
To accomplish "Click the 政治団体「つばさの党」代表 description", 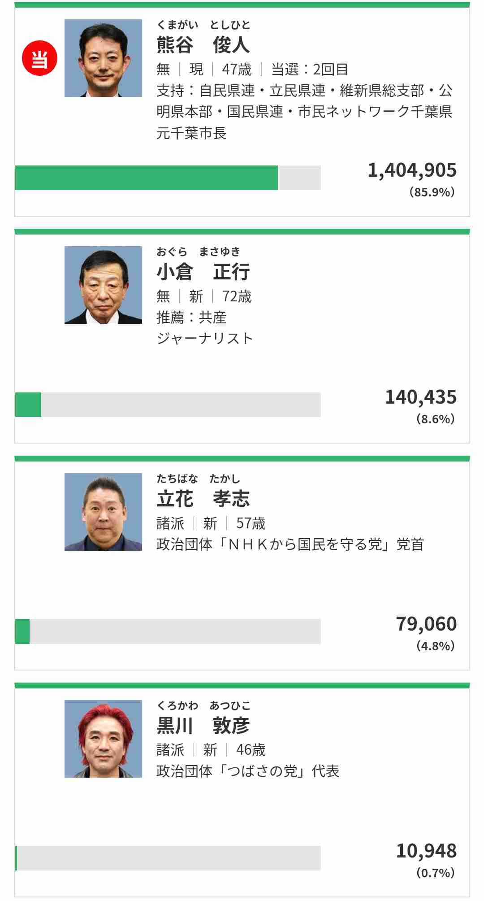I will 248,771.
